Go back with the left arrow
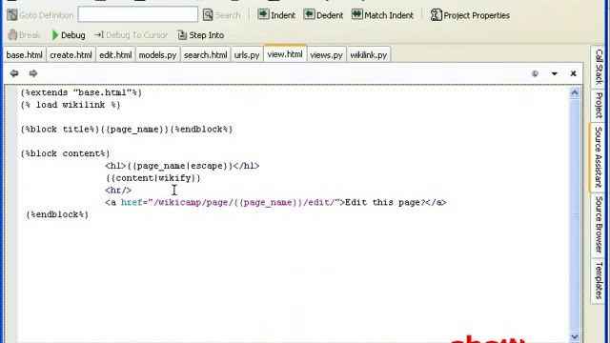610x343 pixels. 14,73
